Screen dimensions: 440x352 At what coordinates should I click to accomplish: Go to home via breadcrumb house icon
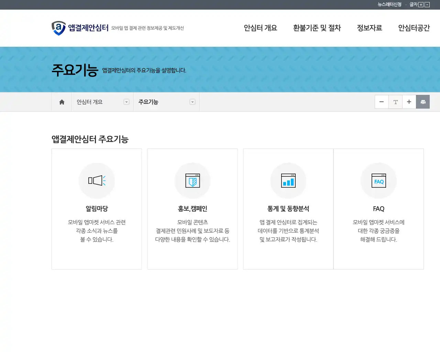tap(62, 102)
